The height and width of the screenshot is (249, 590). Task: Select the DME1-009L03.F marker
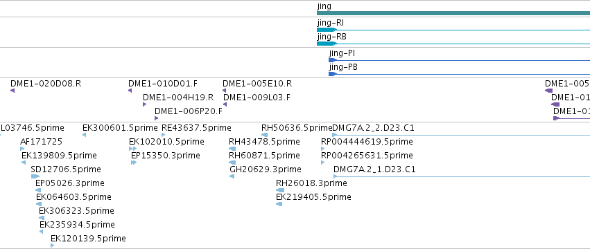coord(225,104)
